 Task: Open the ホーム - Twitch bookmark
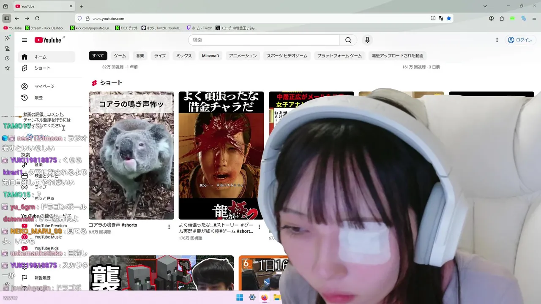[200, 28]
